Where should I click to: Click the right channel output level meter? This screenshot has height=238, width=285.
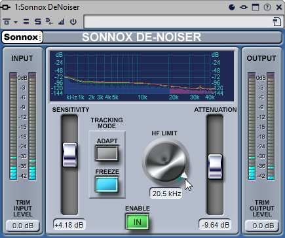(271, 126)
